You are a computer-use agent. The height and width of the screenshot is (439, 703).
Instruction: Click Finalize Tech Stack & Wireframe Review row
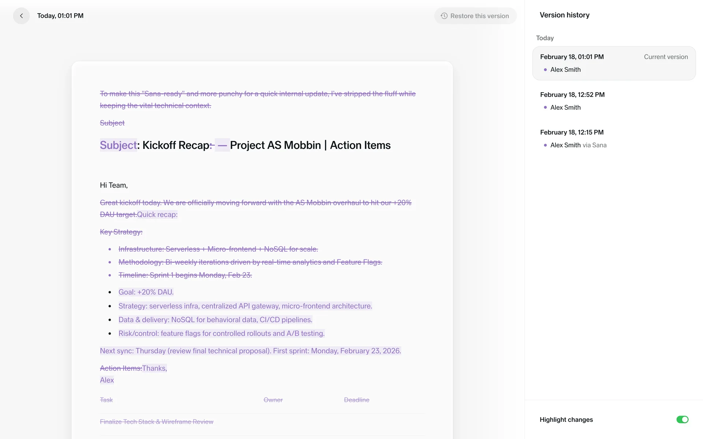tap(156, 422)
